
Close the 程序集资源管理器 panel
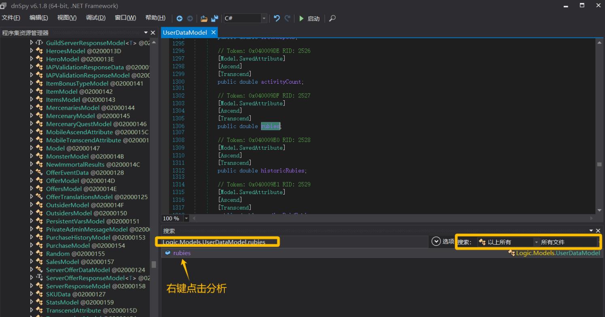click(x=153, y=33)
